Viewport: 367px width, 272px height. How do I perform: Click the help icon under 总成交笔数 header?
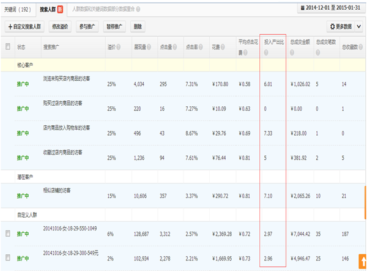[x=317, y=53]
